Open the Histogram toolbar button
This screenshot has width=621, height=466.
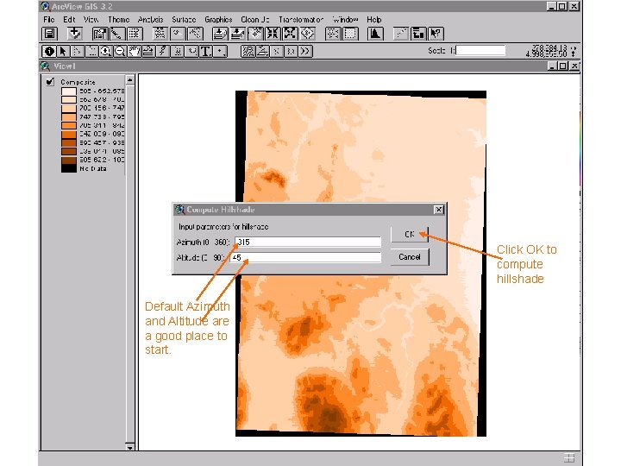(x=375, y=34)
